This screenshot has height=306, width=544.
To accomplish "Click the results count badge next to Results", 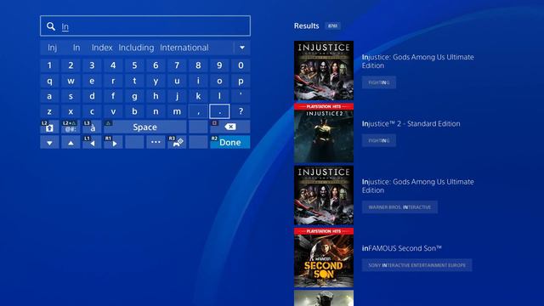I will point(332,26).
